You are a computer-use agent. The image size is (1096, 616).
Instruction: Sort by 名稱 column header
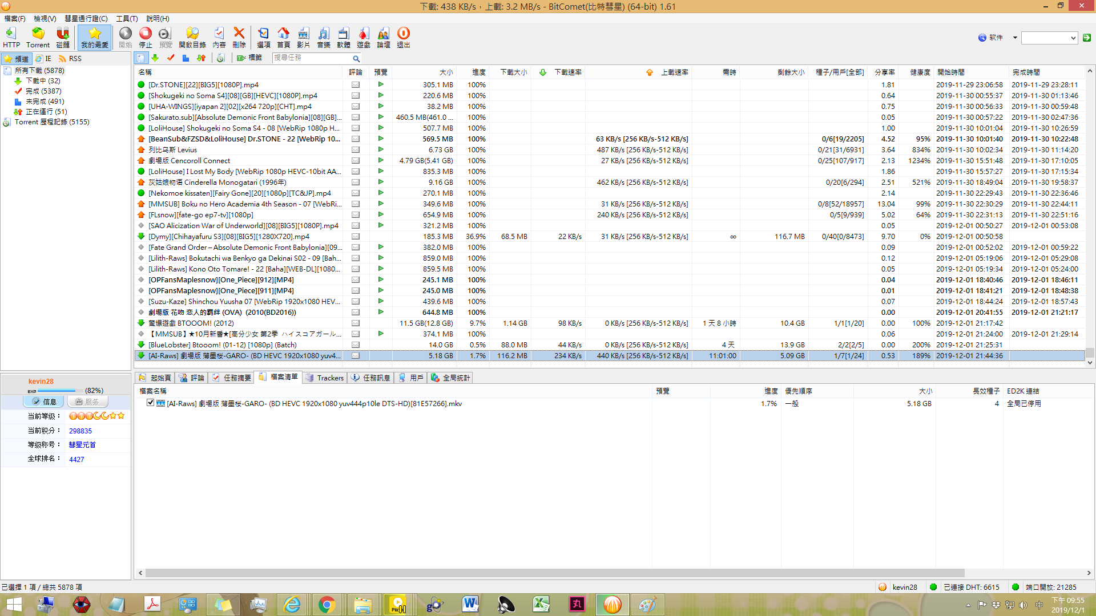click(x=239, y=72)
